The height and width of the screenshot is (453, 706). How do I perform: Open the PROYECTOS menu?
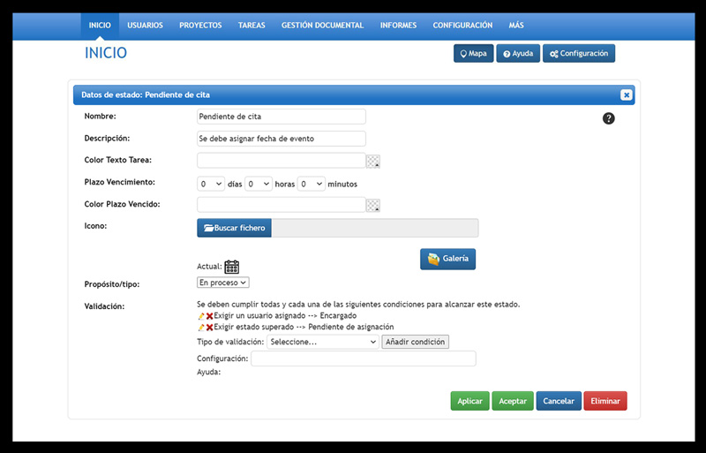pyautogui.click(x=200, y=26)
